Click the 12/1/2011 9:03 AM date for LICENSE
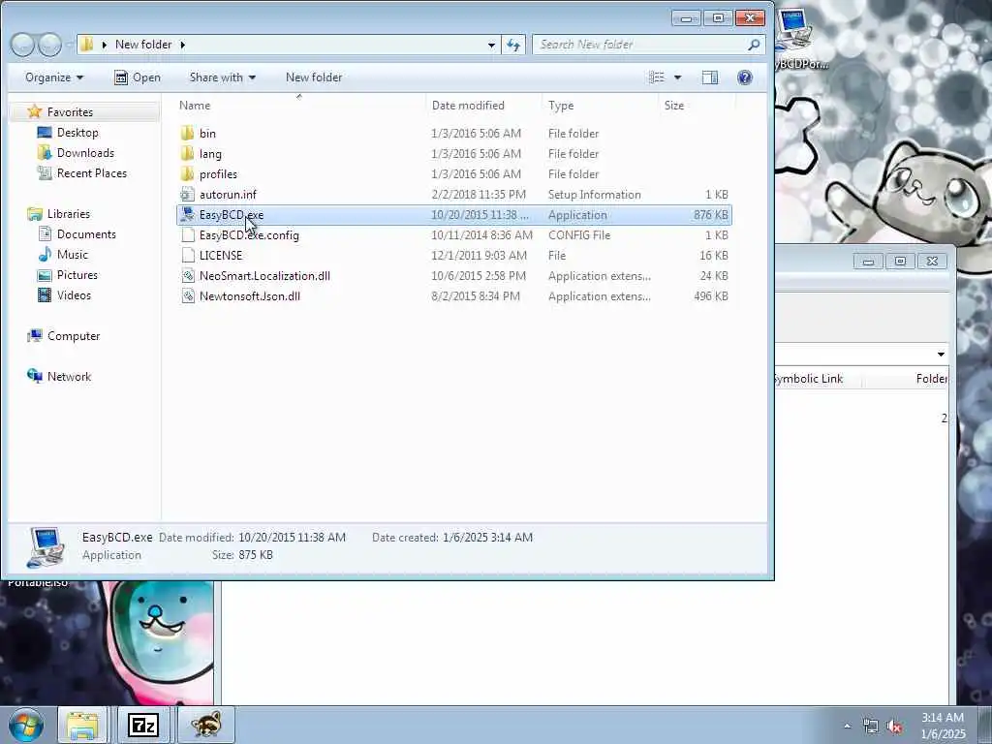 [x=479, y=256]
